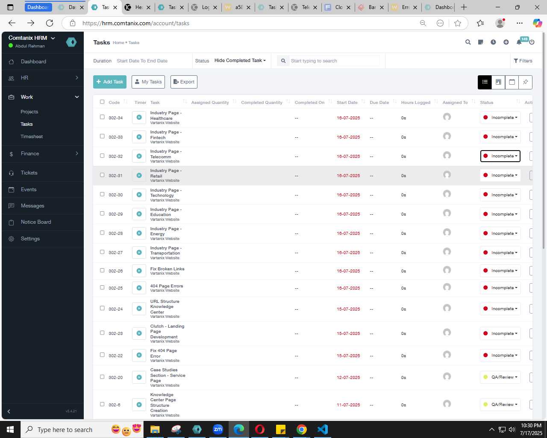Open the Filters panel
Image resolution: width=547 pixels, height=438 pixels.
pos(523,61)
